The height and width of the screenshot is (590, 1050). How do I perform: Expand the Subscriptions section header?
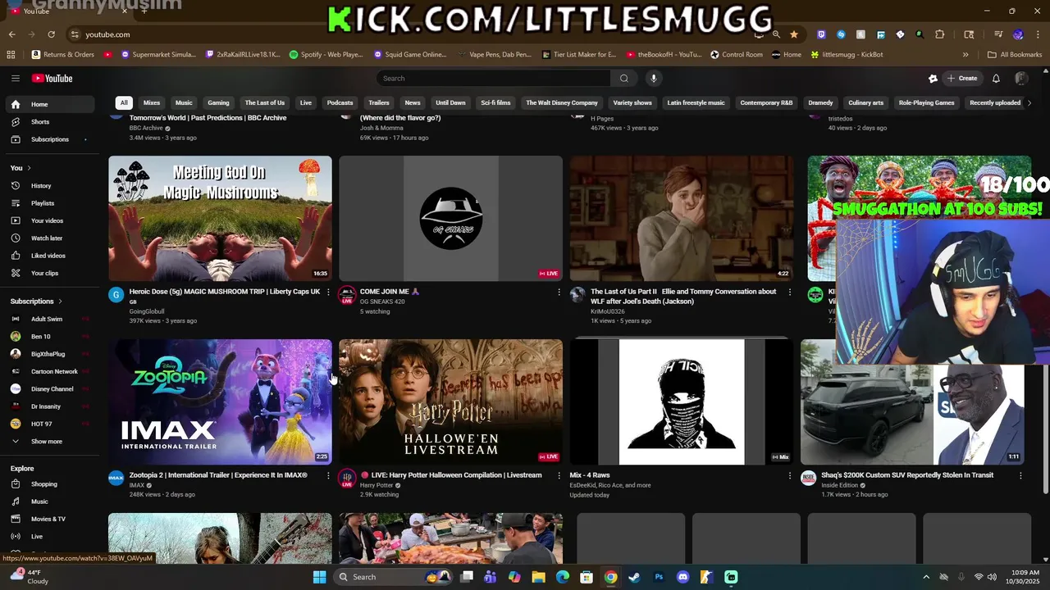pos(36,302)
